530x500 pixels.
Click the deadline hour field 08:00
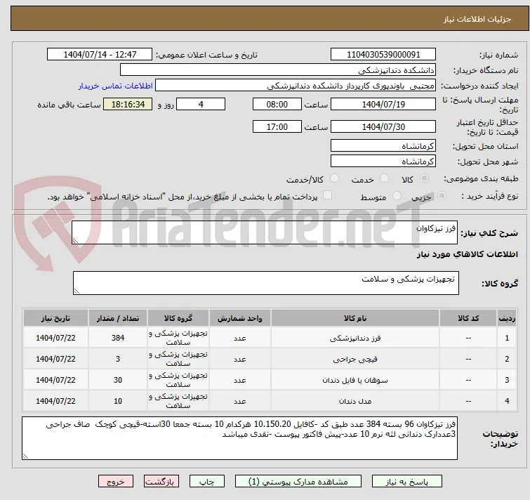click(x=277, y=104)
